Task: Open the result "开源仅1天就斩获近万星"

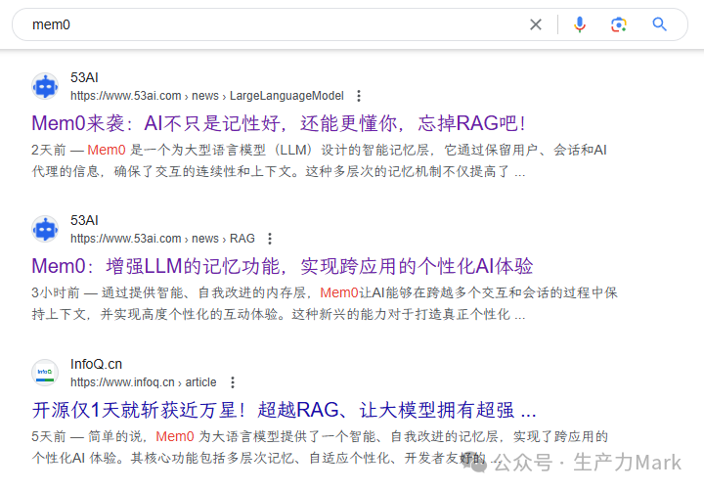Action: [284, 409]
